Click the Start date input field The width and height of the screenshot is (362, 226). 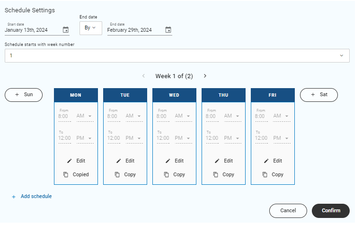(32, 30)
